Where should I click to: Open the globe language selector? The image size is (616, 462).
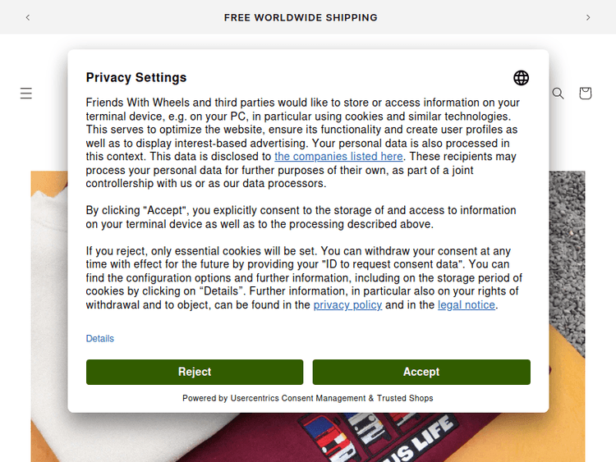[x=521, y=78]
